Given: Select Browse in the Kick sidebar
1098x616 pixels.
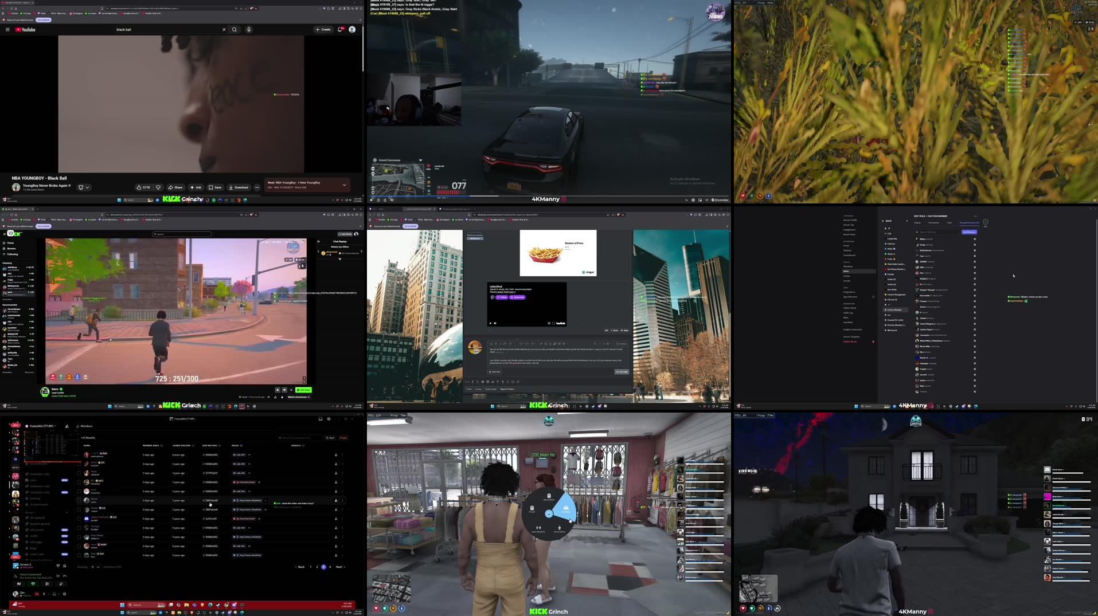Looking at the screenshot, I should tap(10, 249).
